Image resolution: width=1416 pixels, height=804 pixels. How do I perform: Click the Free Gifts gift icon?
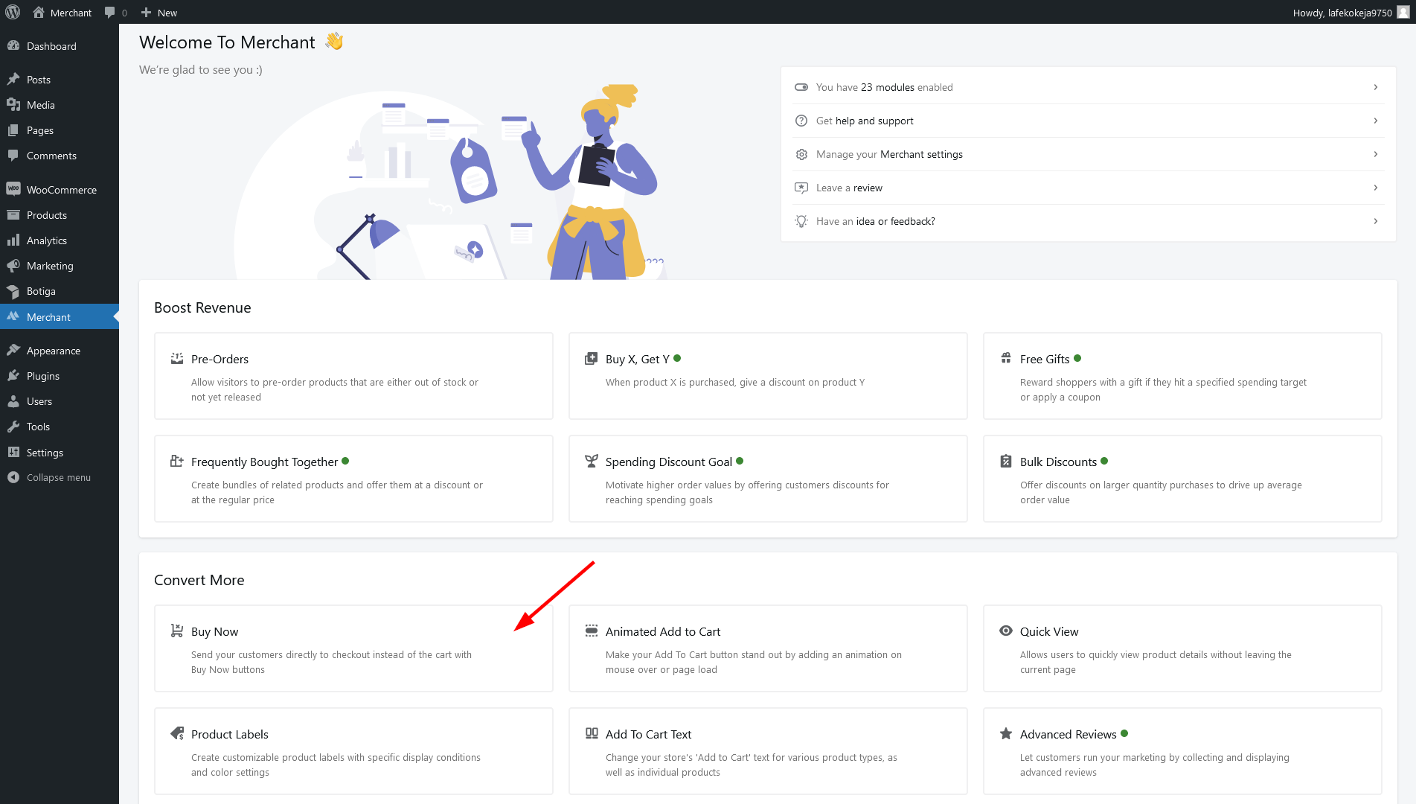pyautogui.click(x=1006, y=358)
